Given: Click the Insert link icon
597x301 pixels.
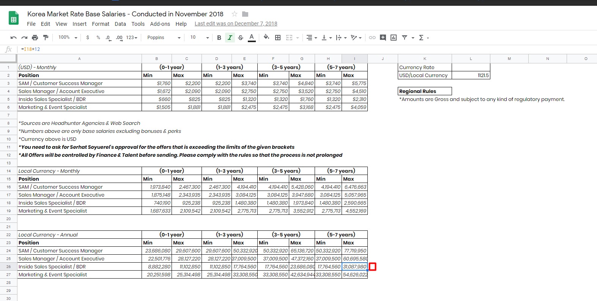Looking at the screenshot, I should click(x=372, y=38).
